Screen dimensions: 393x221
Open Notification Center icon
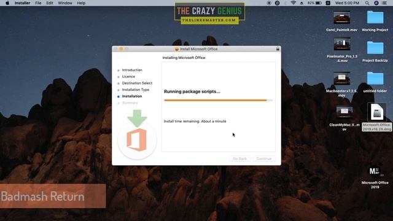384,3
